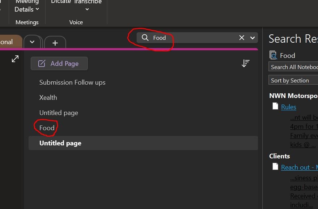The image size is (318, 209).
Task: Clear the search with the X icon
Action: click(x=241, y=38)
